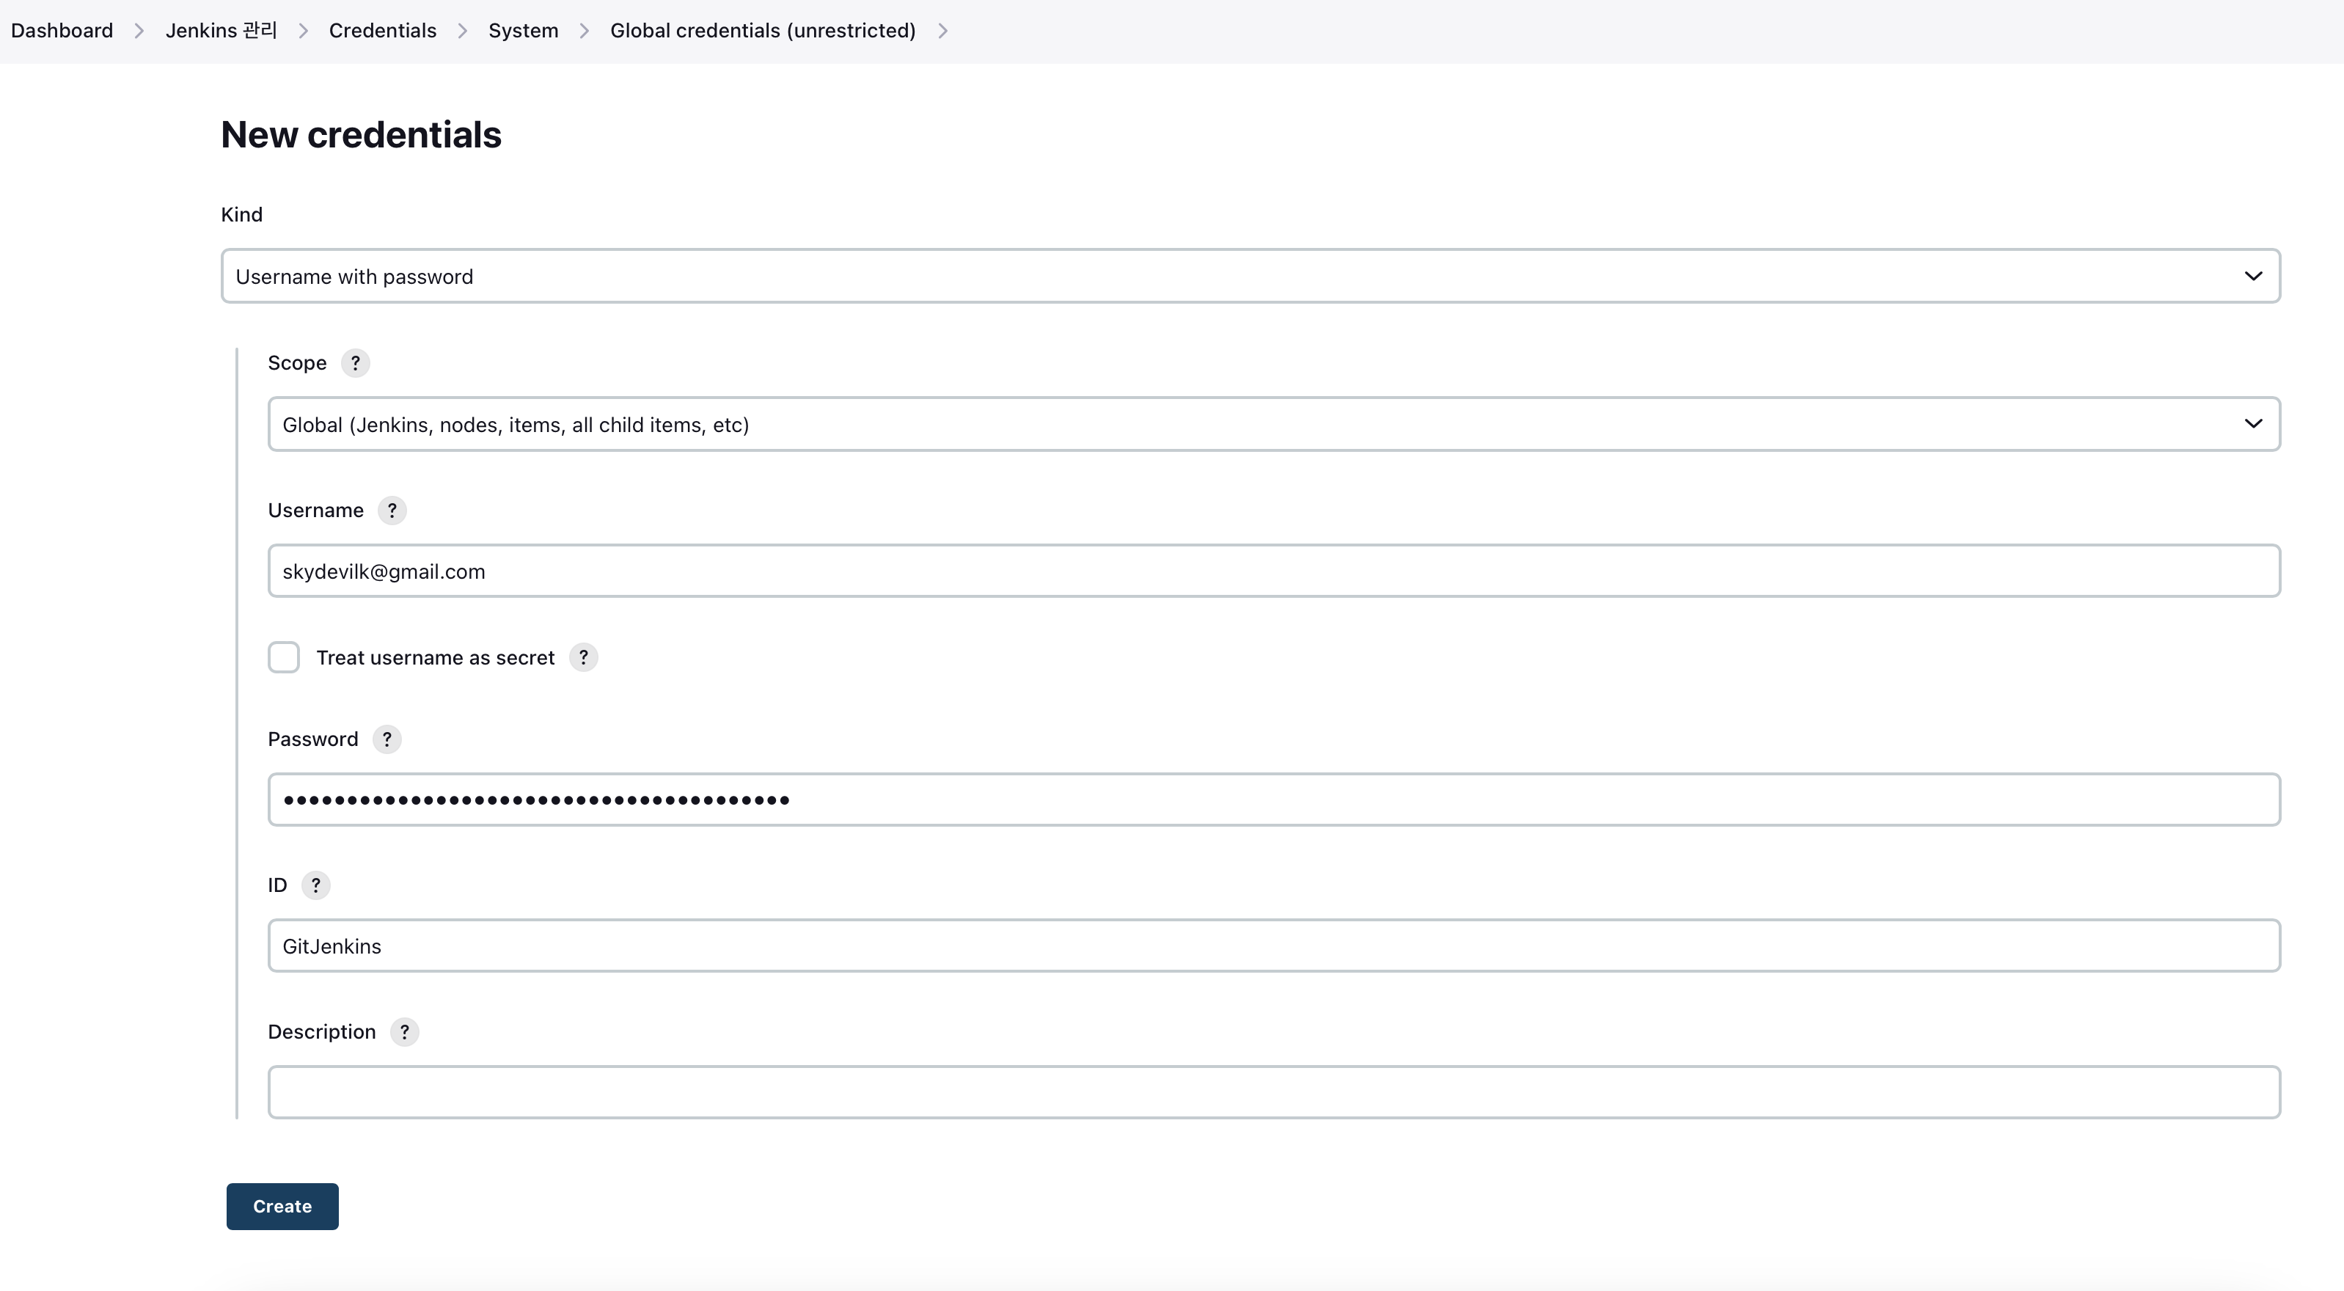Viewport: 2344px width, 1291px height.
Task: Go to Dashboard breadcrumb
Action: pyautogui.click(x=62, y=31)
